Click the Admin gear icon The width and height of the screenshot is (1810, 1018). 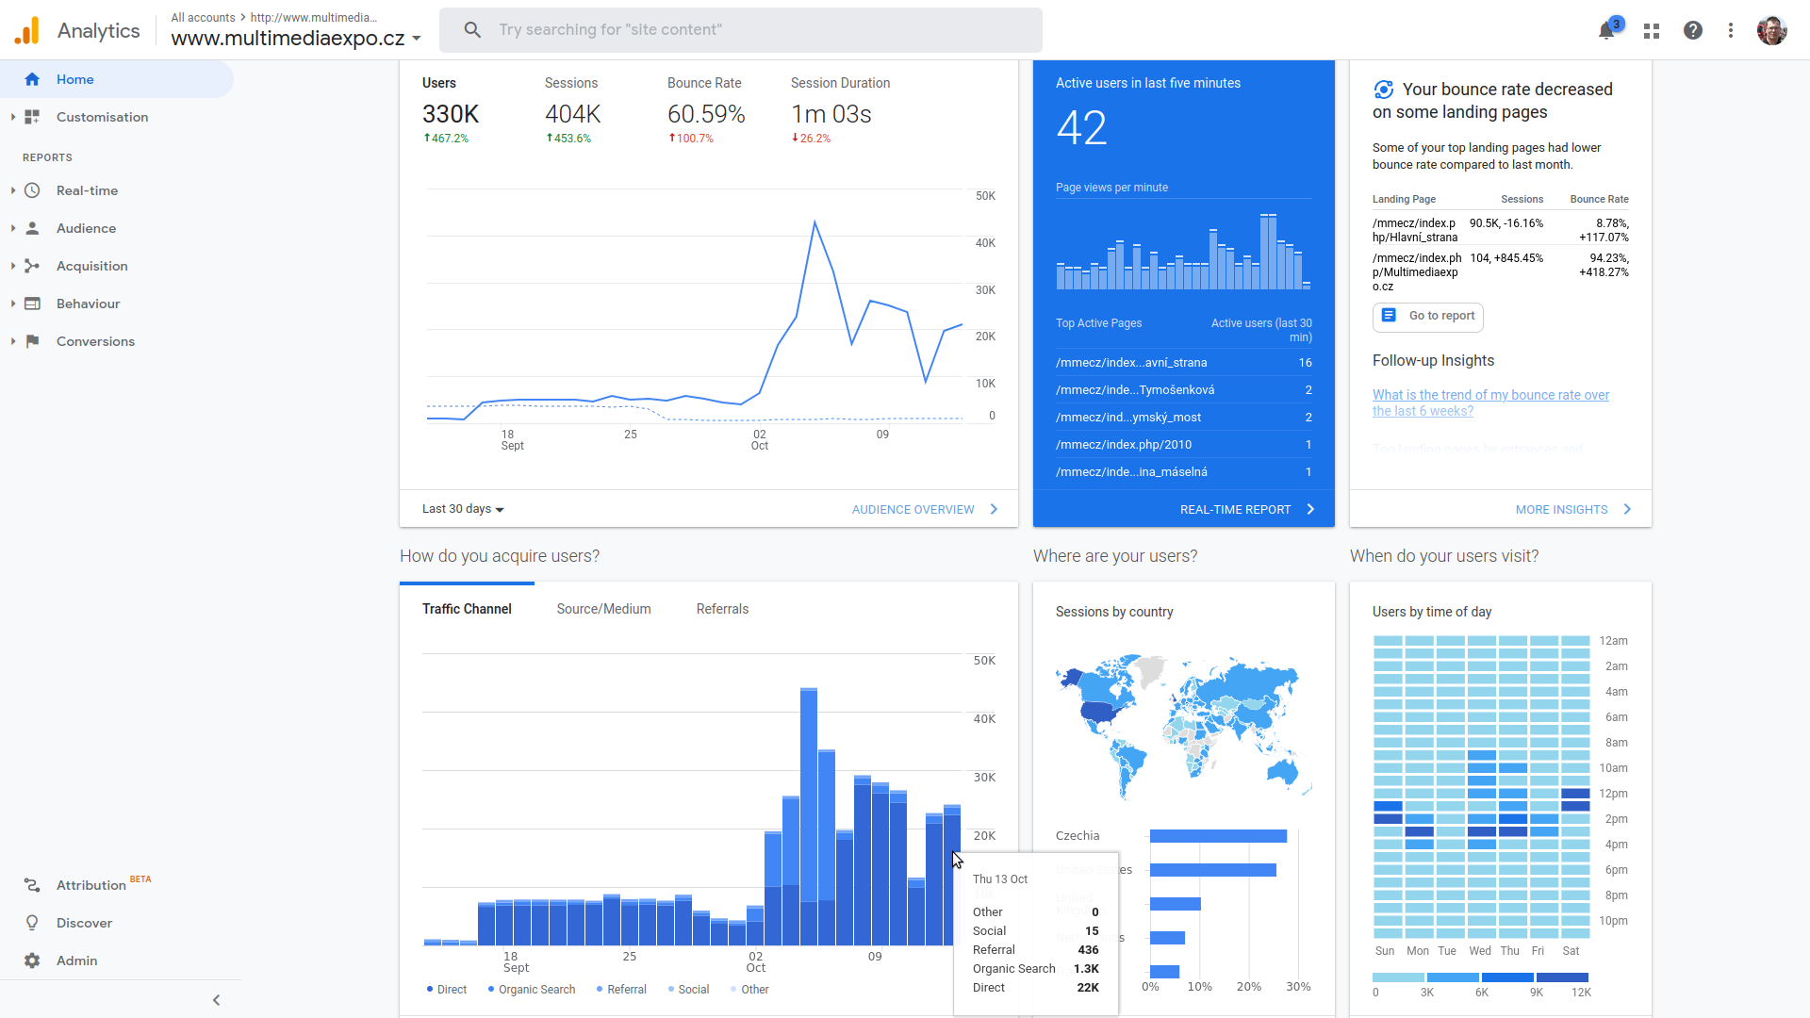[x=32, y=961]
